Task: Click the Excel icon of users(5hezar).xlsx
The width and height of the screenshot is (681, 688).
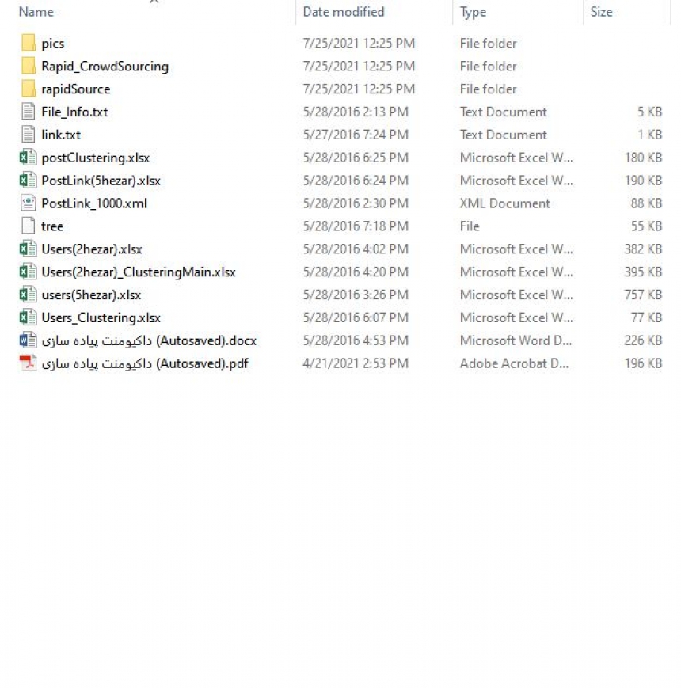Action: click(x=28, y=295)
